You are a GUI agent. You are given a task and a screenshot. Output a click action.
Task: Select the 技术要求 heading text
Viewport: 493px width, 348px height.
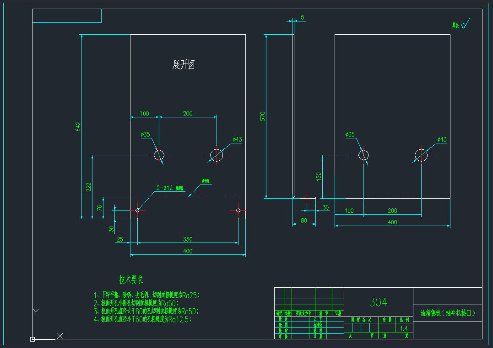click(131, 279)
